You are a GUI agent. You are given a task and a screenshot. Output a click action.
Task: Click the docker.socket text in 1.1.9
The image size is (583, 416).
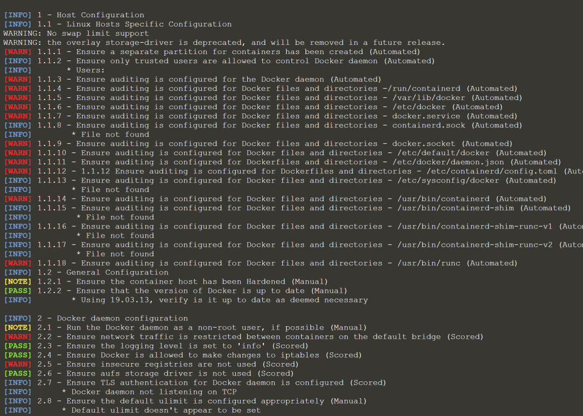pyautogui.click(x=424, y=144)
